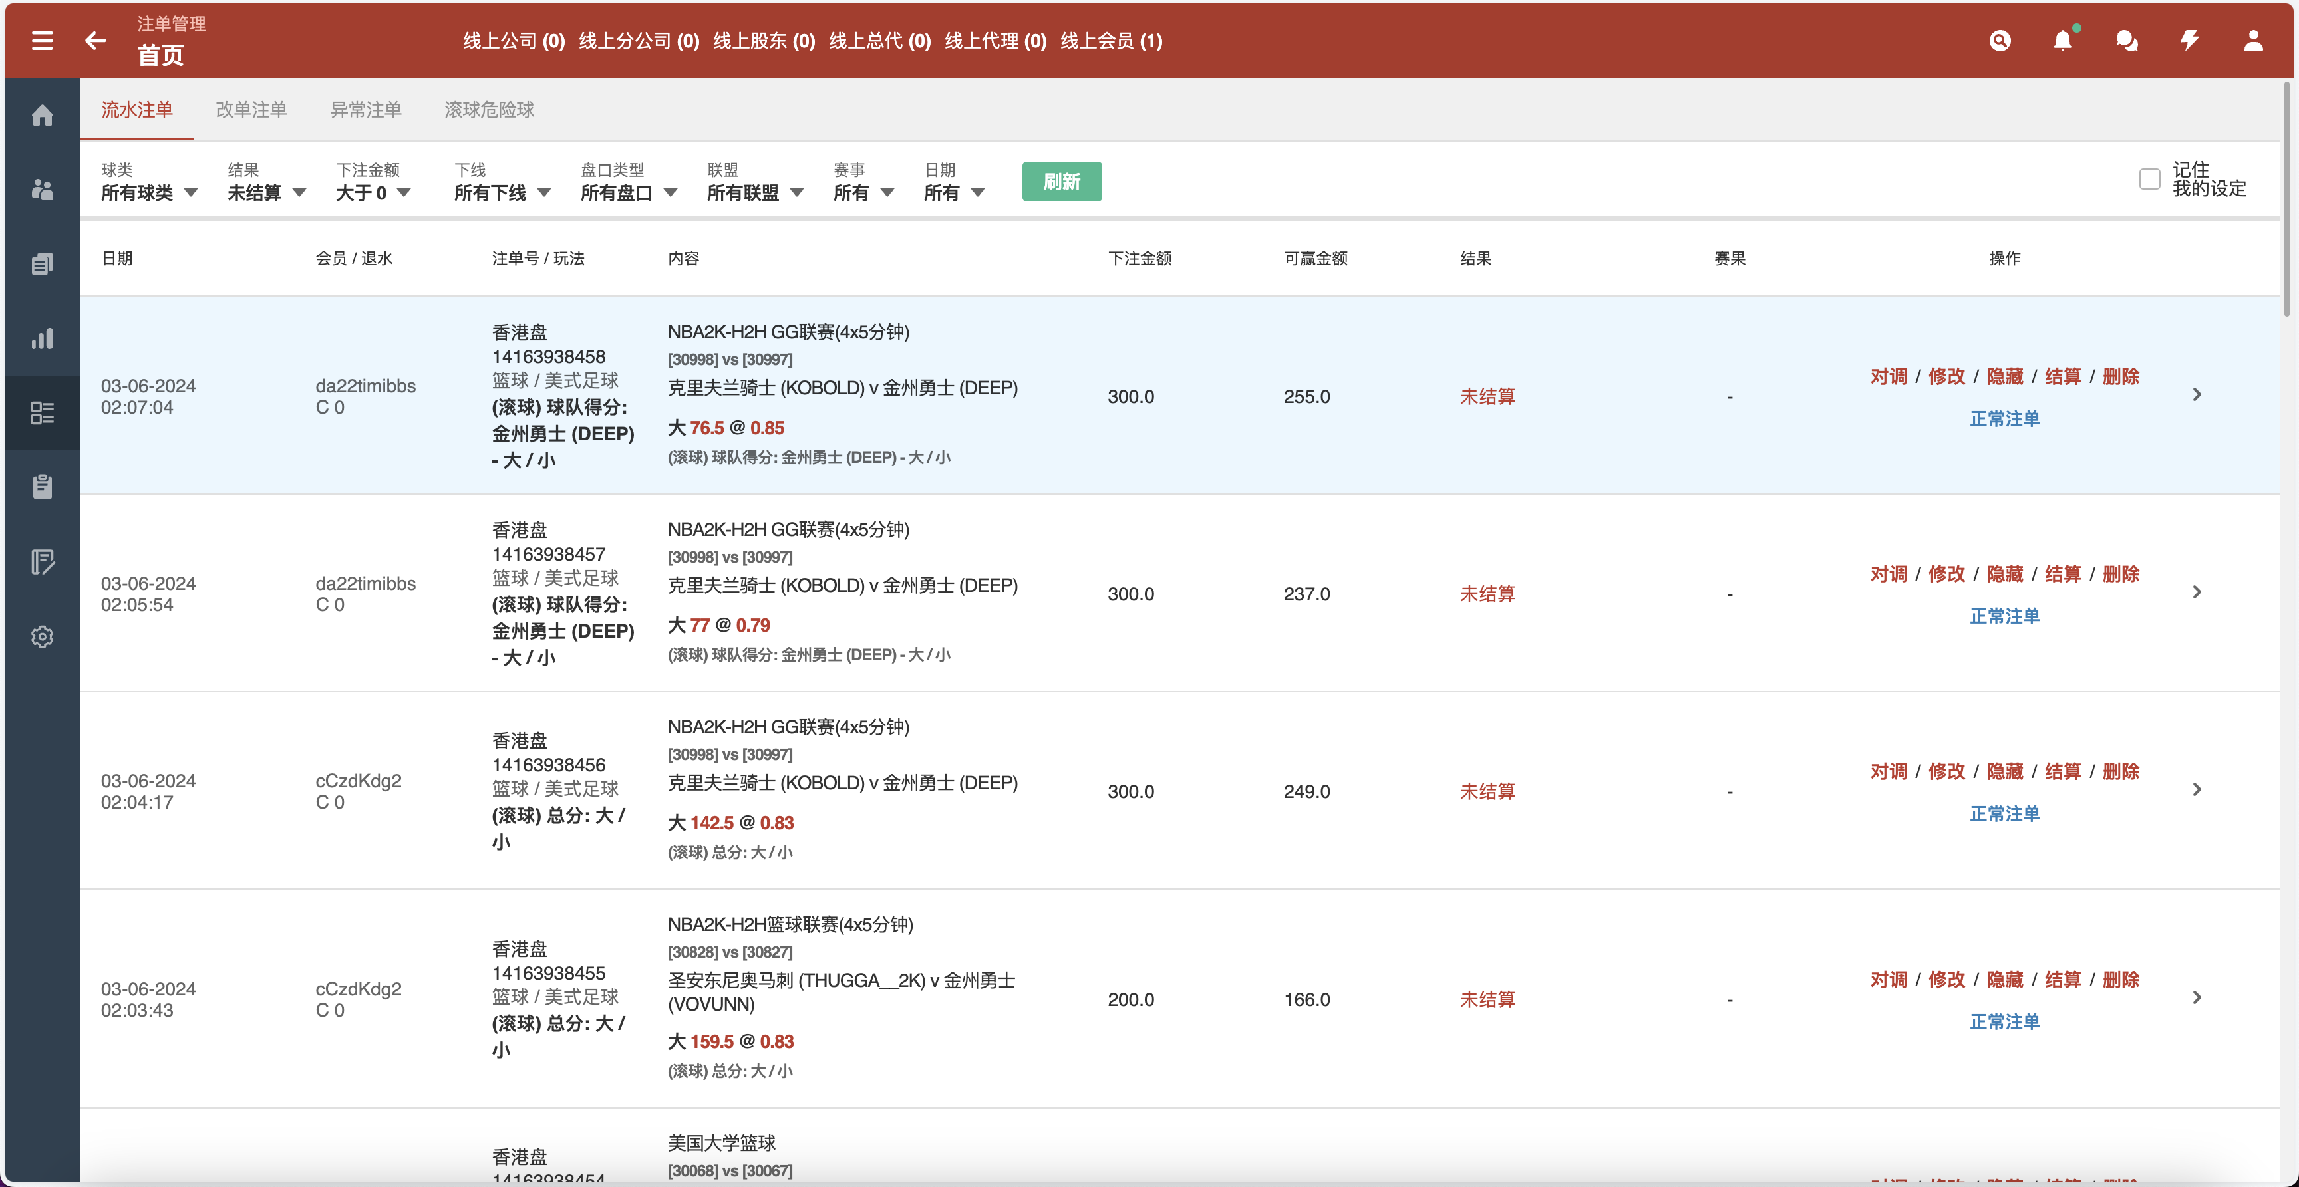Select the home icon in left sidebar
This screenshot has width=2299, height=1187.
pyautogui.click(x=42, y=115)
